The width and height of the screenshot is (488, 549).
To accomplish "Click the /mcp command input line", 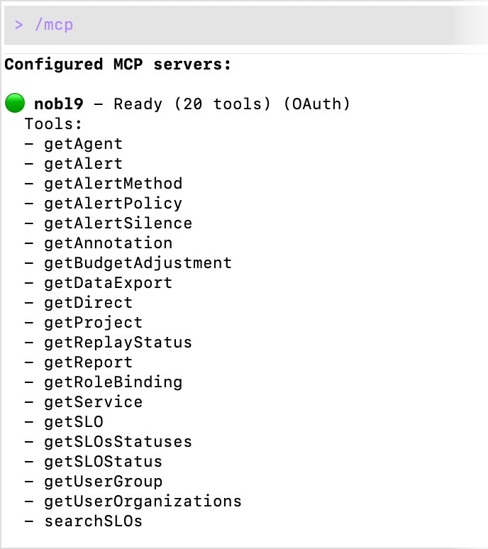I will click(246, 26).
